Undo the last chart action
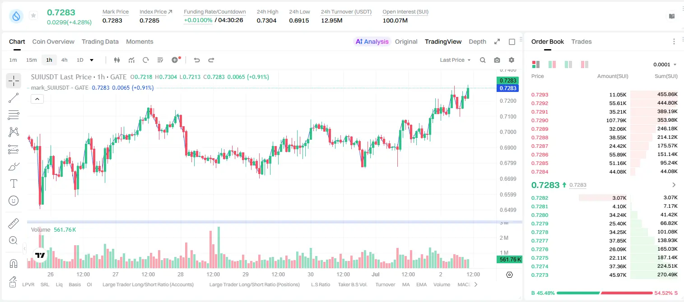The height and width of the screenshot is (302, 684). pos(197,60)
